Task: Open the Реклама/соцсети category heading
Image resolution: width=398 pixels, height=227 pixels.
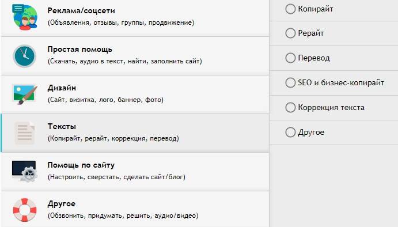Action: [x=81, y=11]
